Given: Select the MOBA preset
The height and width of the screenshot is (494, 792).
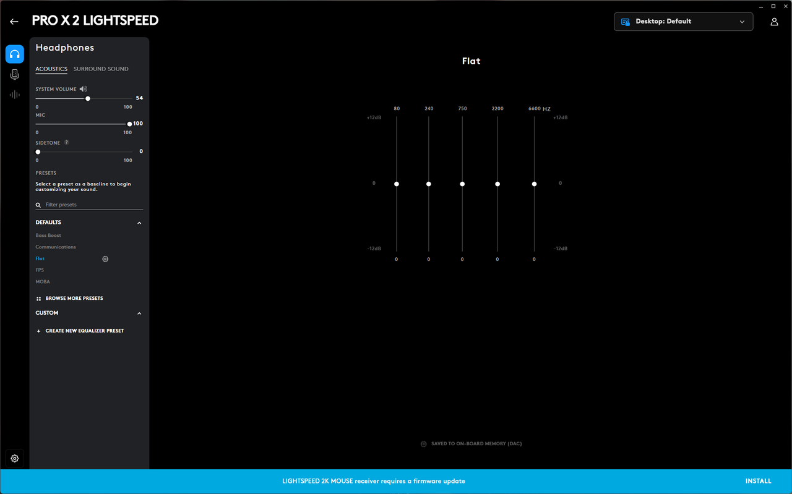Looking at the screenshot, I should (x=43, y=282).
